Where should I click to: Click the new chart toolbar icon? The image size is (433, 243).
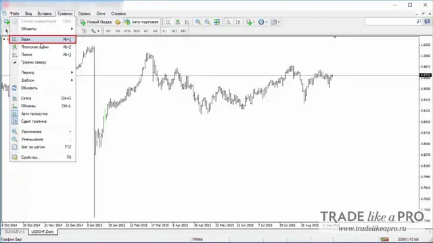click(6, 22)
